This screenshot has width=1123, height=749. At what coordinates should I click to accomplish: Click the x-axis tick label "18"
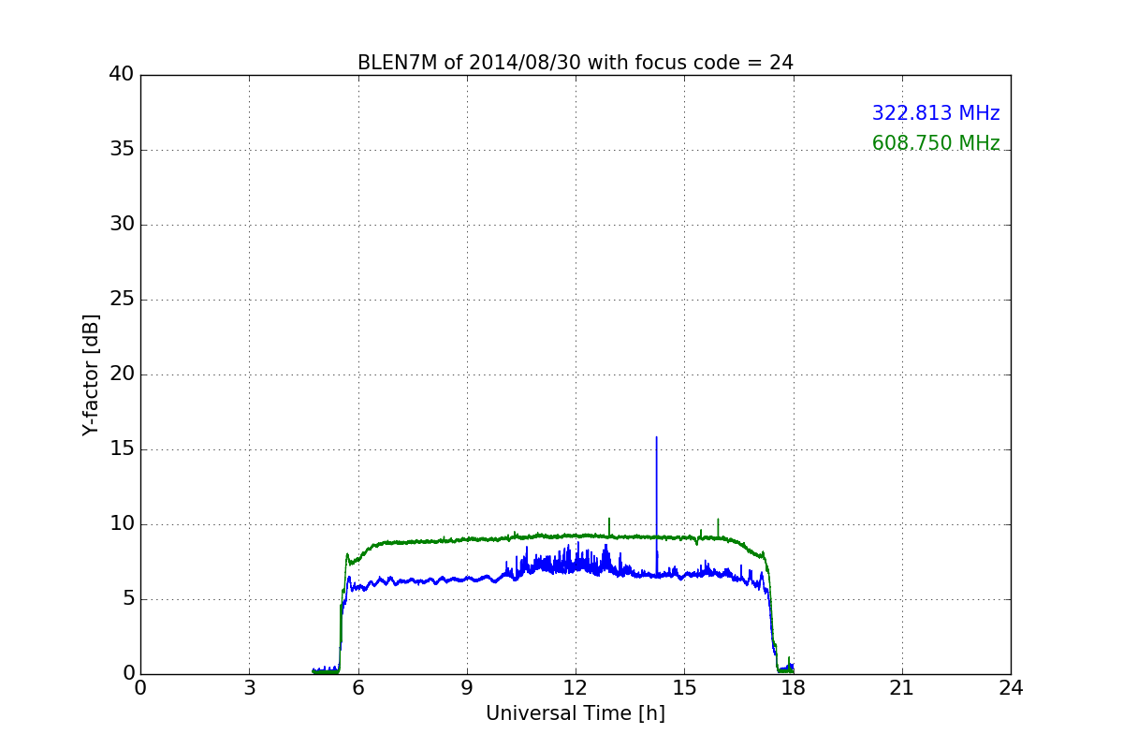click(793, 687)
